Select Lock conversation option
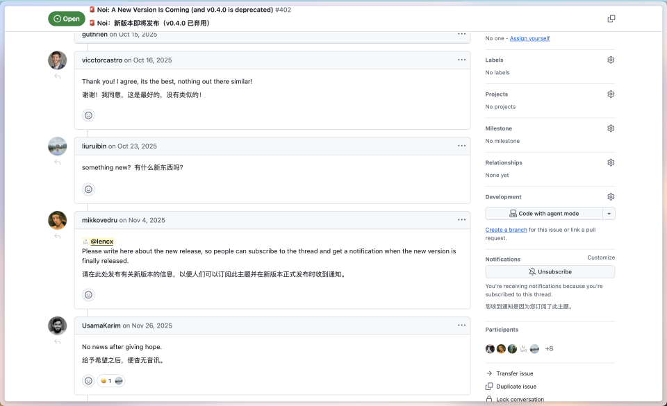Viewport: 667px width, 406px height. (515, 399)
